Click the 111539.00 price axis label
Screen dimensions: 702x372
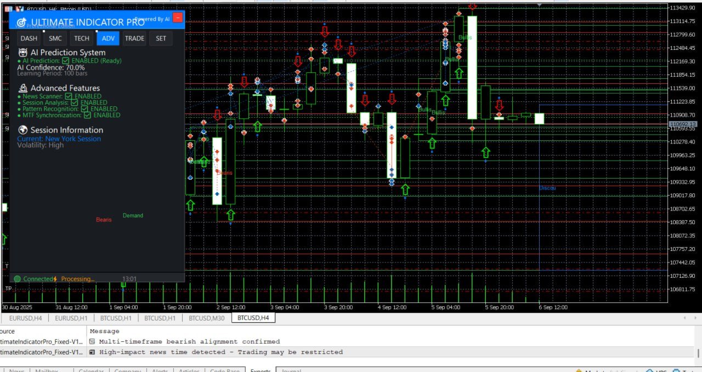click(682, 88)
